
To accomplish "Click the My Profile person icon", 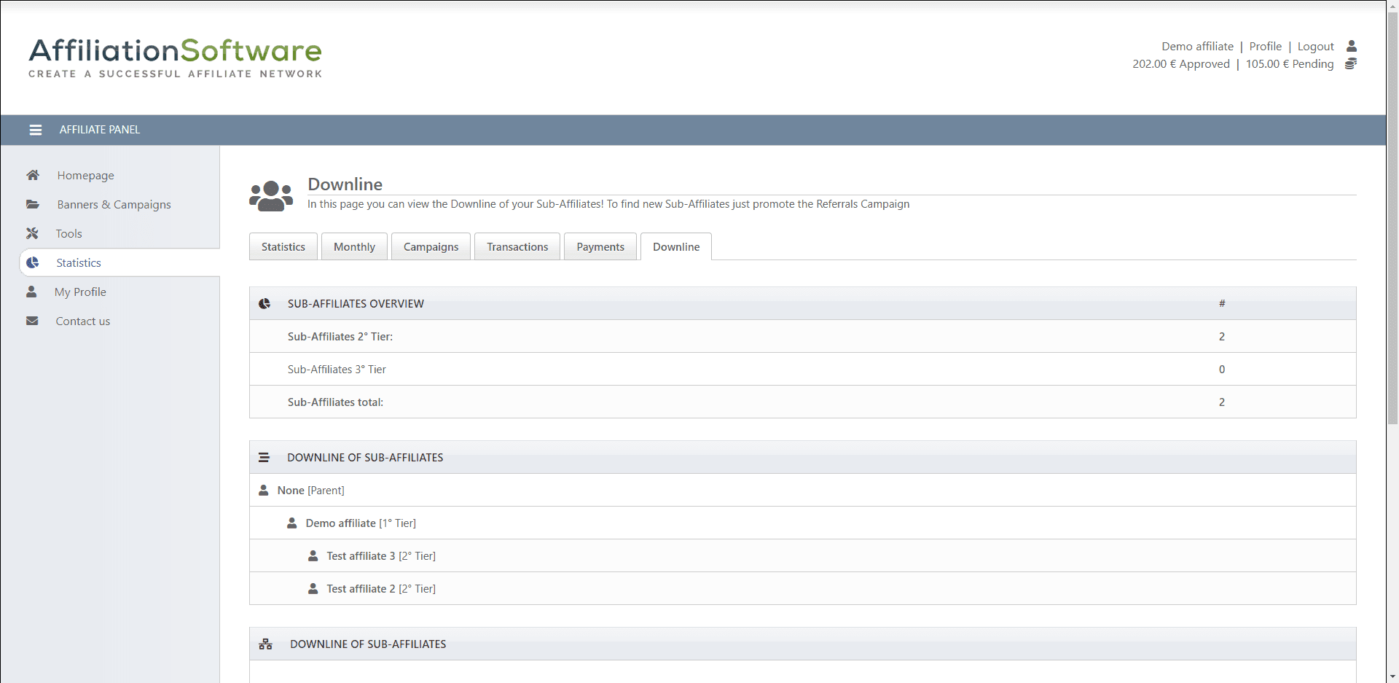I will 31,292.
